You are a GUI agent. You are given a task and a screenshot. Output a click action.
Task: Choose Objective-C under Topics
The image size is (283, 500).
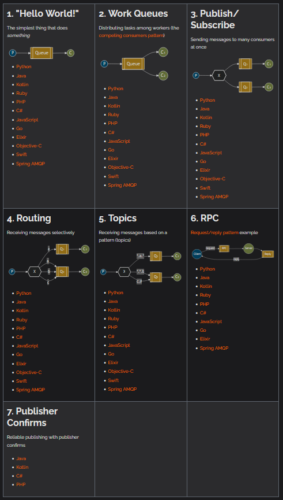[x=121, y=371]
